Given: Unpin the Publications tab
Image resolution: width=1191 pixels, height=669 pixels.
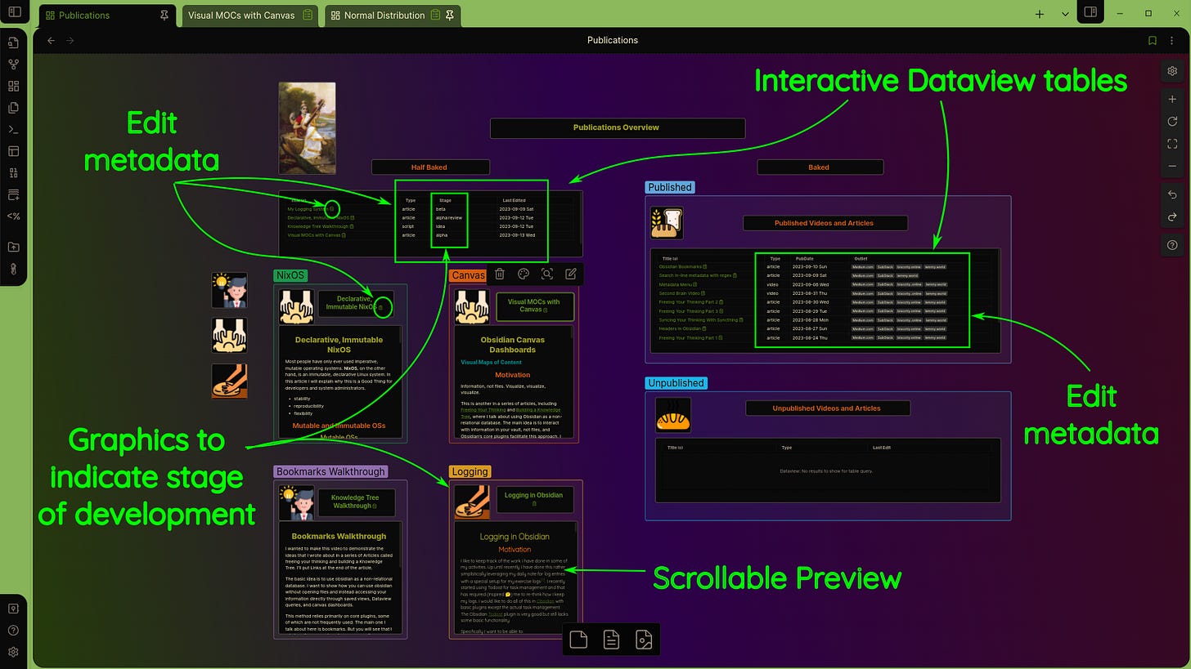Looking at the screenshot, I should point(164,15).
